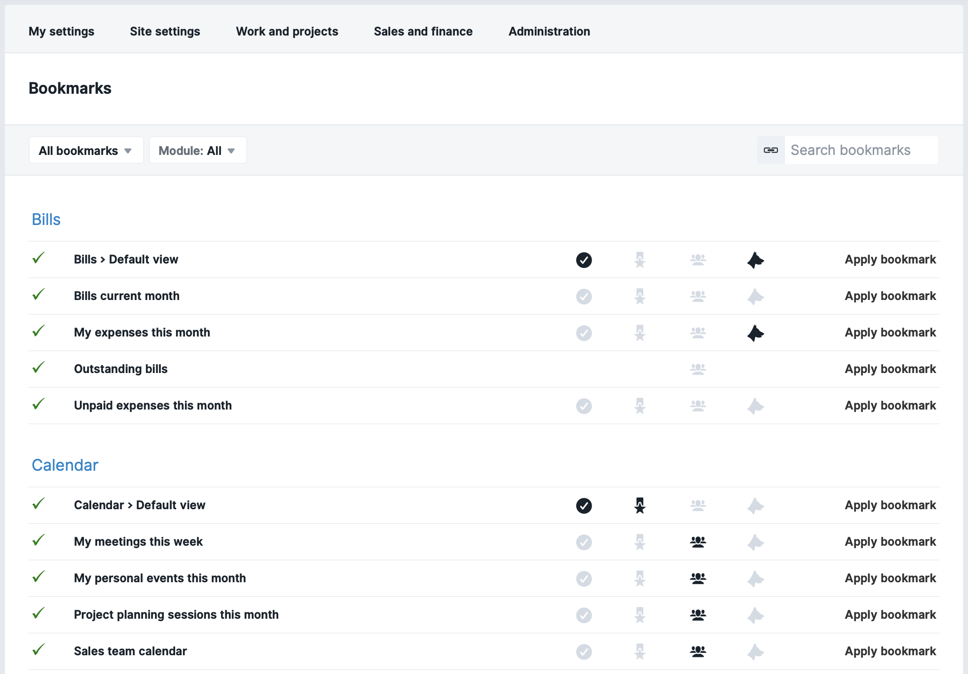968x674 pixels.
Task: Toggle green checkmark for My expenses this month
Action: (38, 331)
